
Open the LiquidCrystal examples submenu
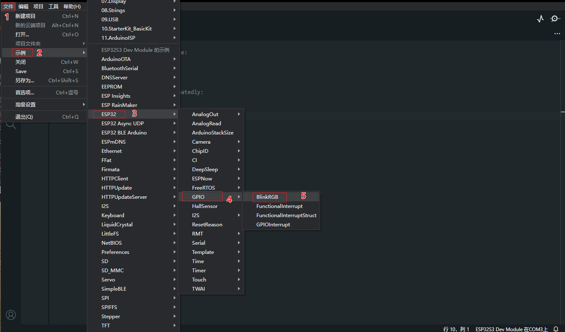pos(133,225)
